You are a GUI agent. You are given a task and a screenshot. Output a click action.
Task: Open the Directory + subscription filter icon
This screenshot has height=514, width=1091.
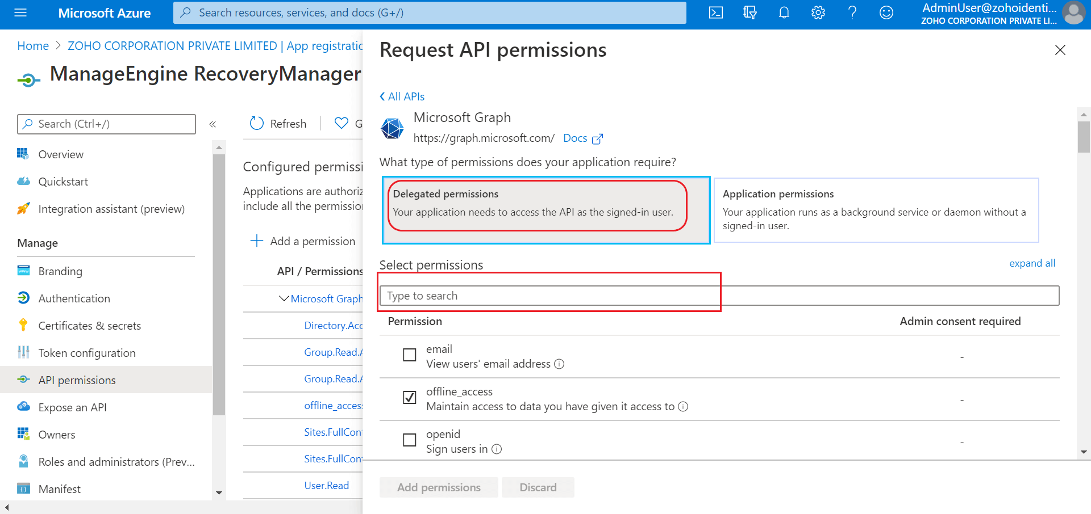coord(750,12)
